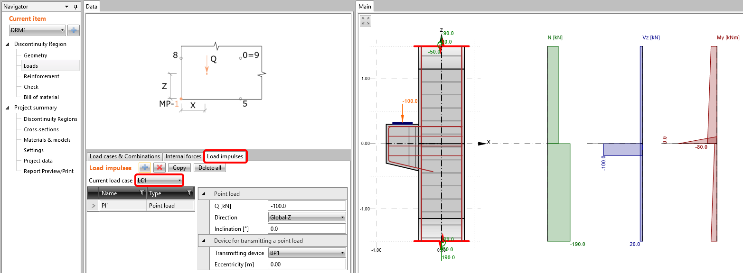Click the Q [kN] value input field
This screenshot has width=743, height=273.
(307, 206)
